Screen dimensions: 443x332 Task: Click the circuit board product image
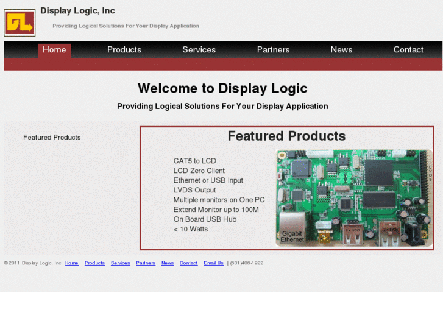coord(354,198)
